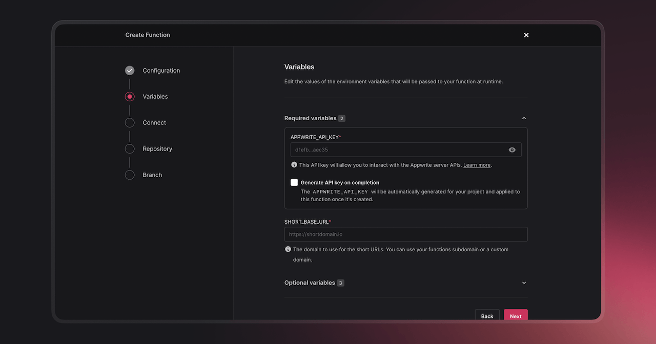
Task: Collapse the Required variables section
Action: [x=524, y=118]
